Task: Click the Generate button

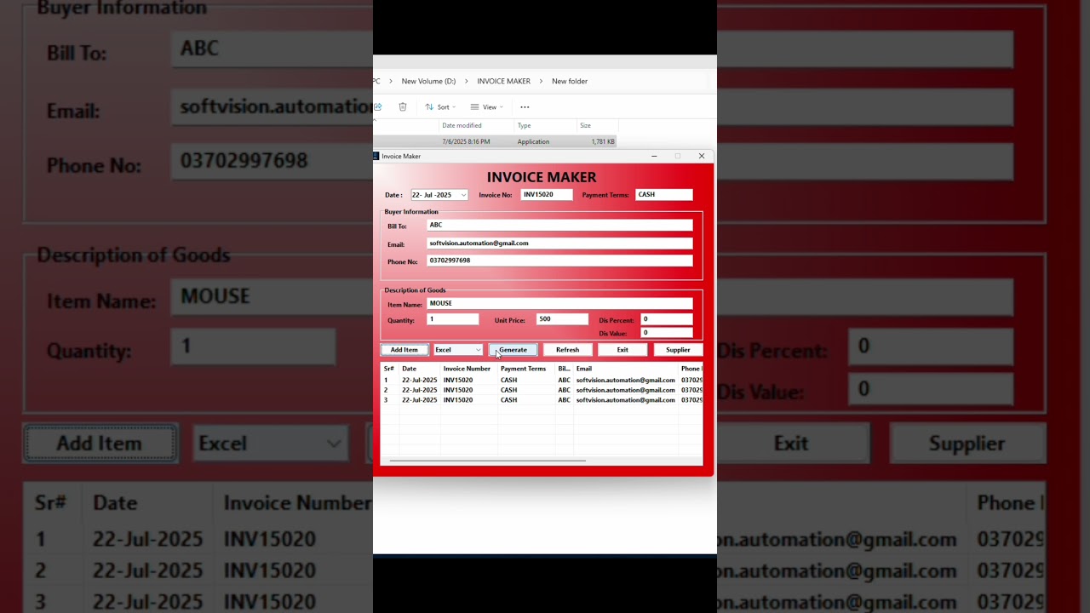Action: pyautogui.click(x=513, y=350)
